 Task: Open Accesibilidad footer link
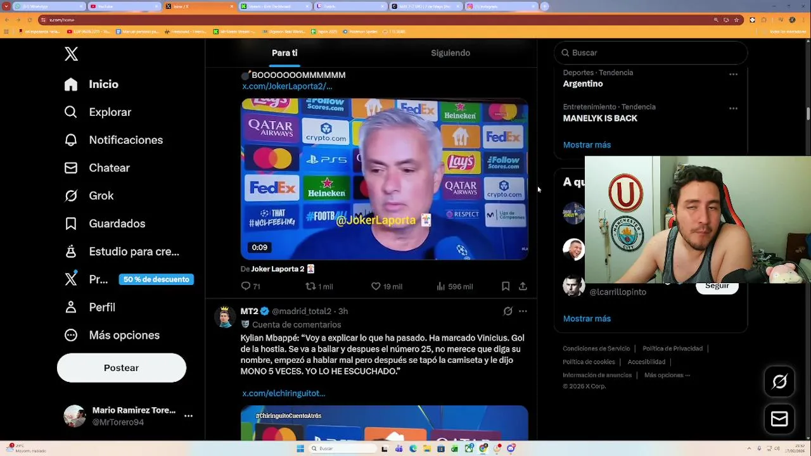(646, 362)
